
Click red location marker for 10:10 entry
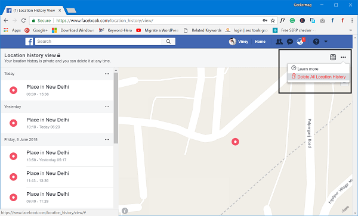point(14,123)
